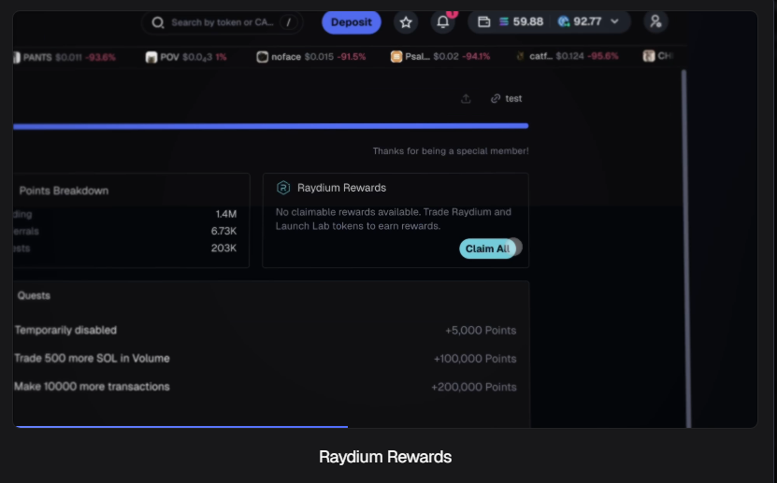This screenshot has width=777, height=483.
Task: Open notifications bell
Action: coord(443,21)
